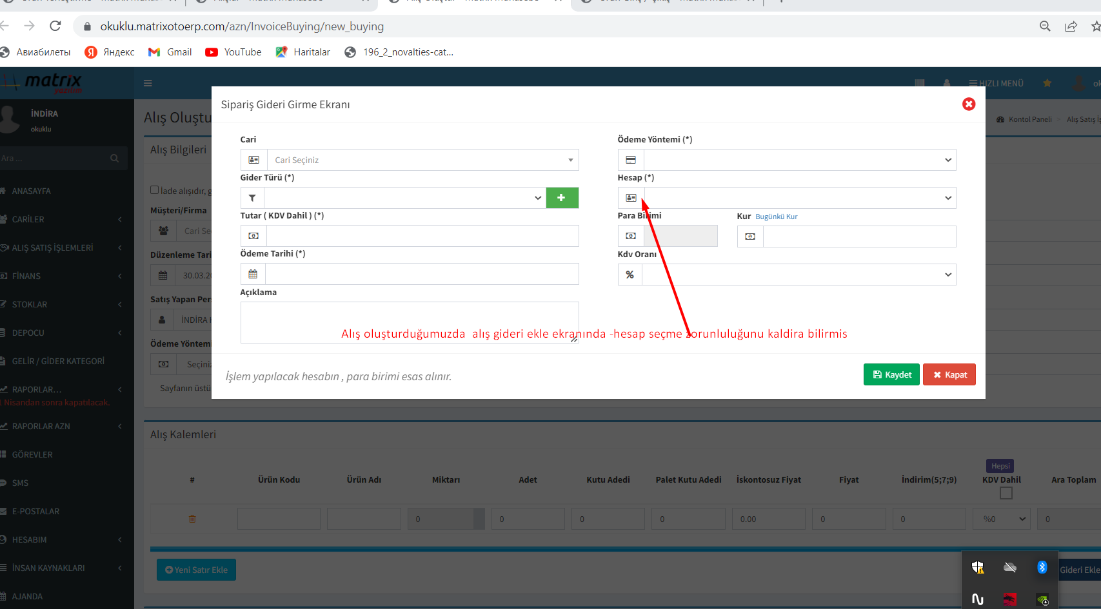Open the Hesap dropdown

[x=798, y=198]
